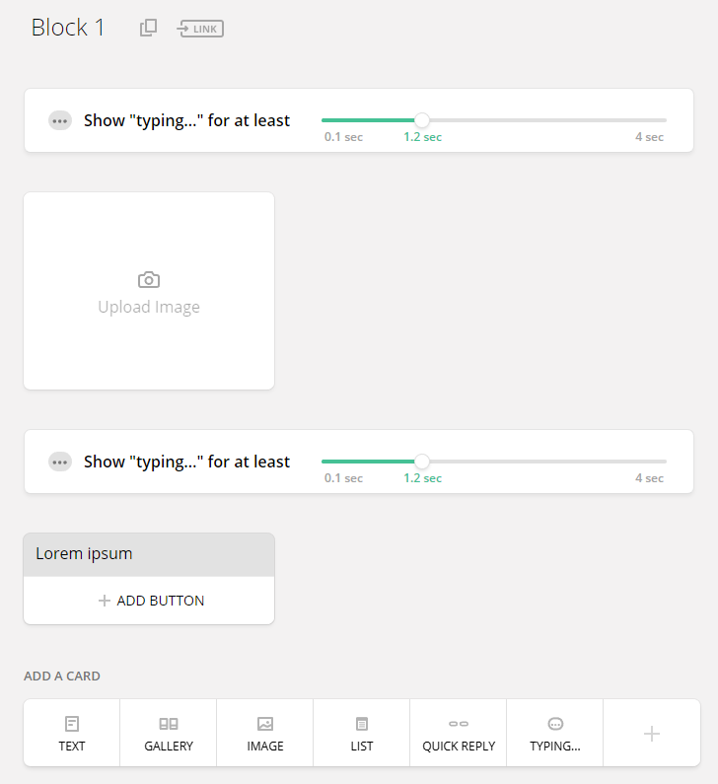The height and width of the screenshot is (784, 718).
Task: Click the Lorem ipsum text field
Action: (149, 554)
